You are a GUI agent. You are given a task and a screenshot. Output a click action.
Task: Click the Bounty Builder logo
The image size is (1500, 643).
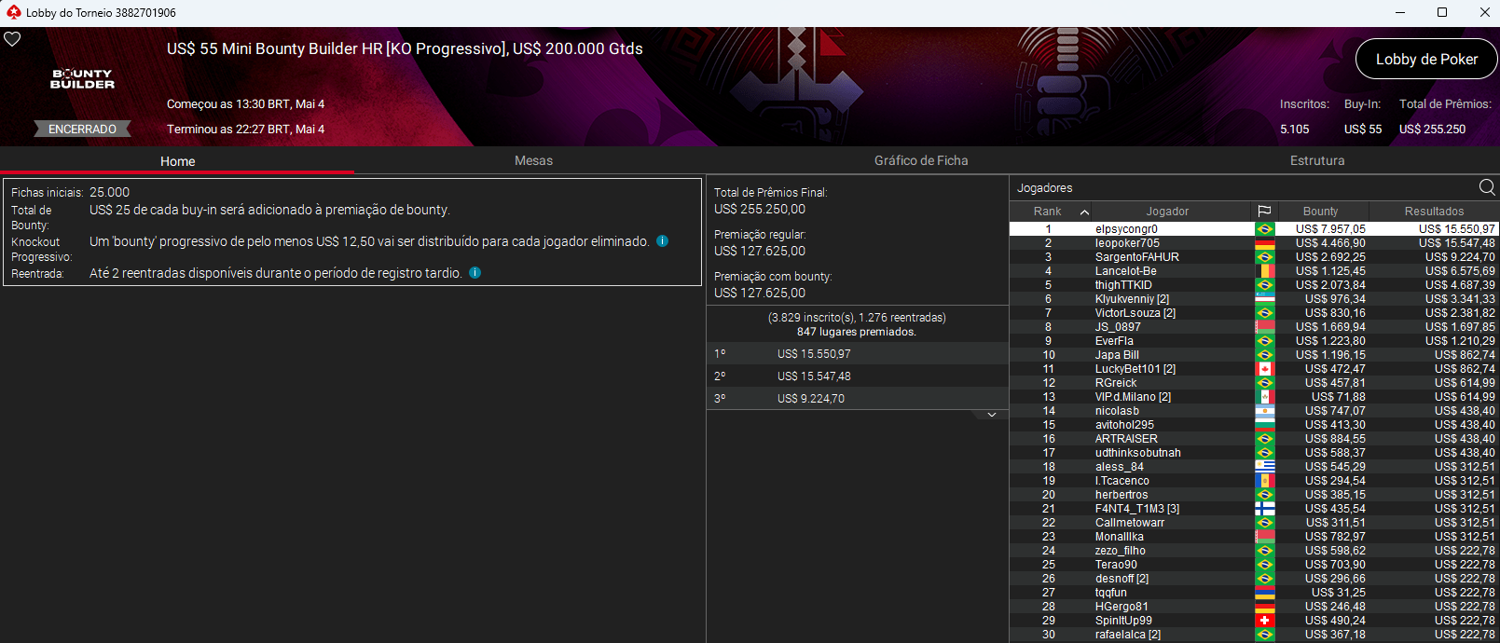pos(82,79)
